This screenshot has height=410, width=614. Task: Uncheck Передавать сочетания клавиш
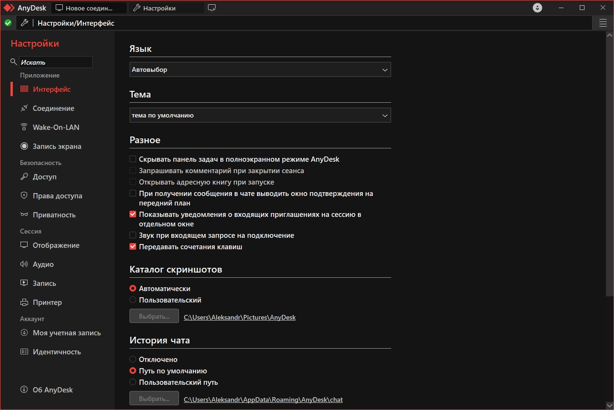(x=133, y=247)
